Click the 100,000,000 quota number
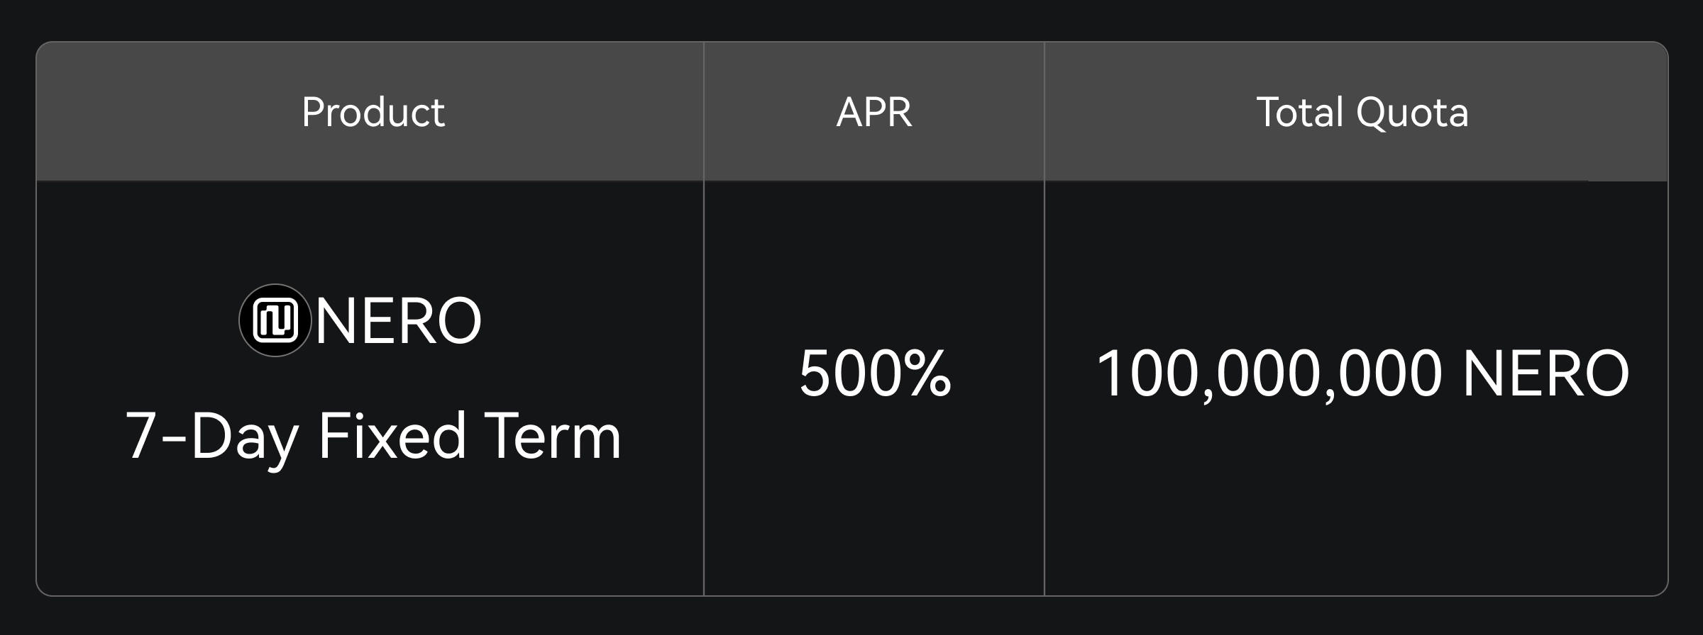This screenshot has width=1703, height=635. tap(1269, 373)
